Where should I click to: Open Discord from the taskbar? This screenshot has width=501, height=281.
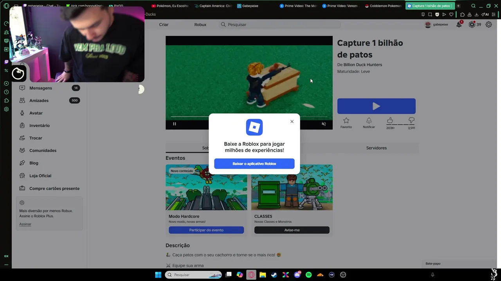(297, 275)
